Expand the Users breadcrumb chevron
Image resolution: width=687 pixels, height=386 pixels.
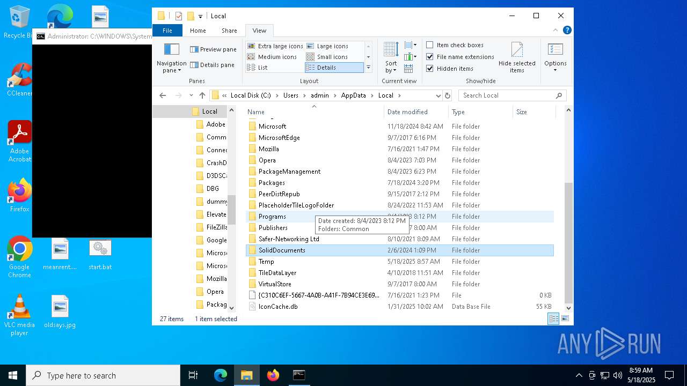[304, 95]
